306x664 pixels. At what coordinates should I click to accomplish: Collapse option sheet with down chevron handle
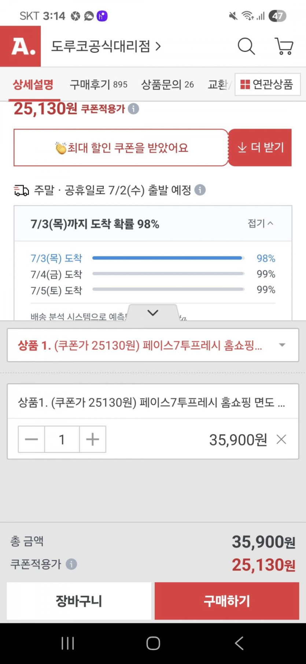coord(153,313)
